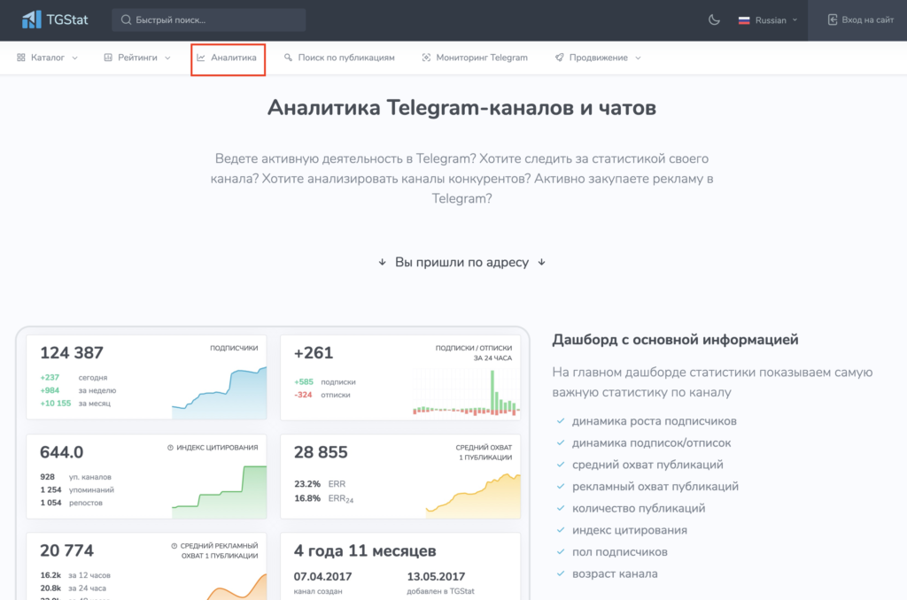Click the 644.0 citation index value
Image resolution: width=907 pixels, height=600 pixels.
point(62,452)
